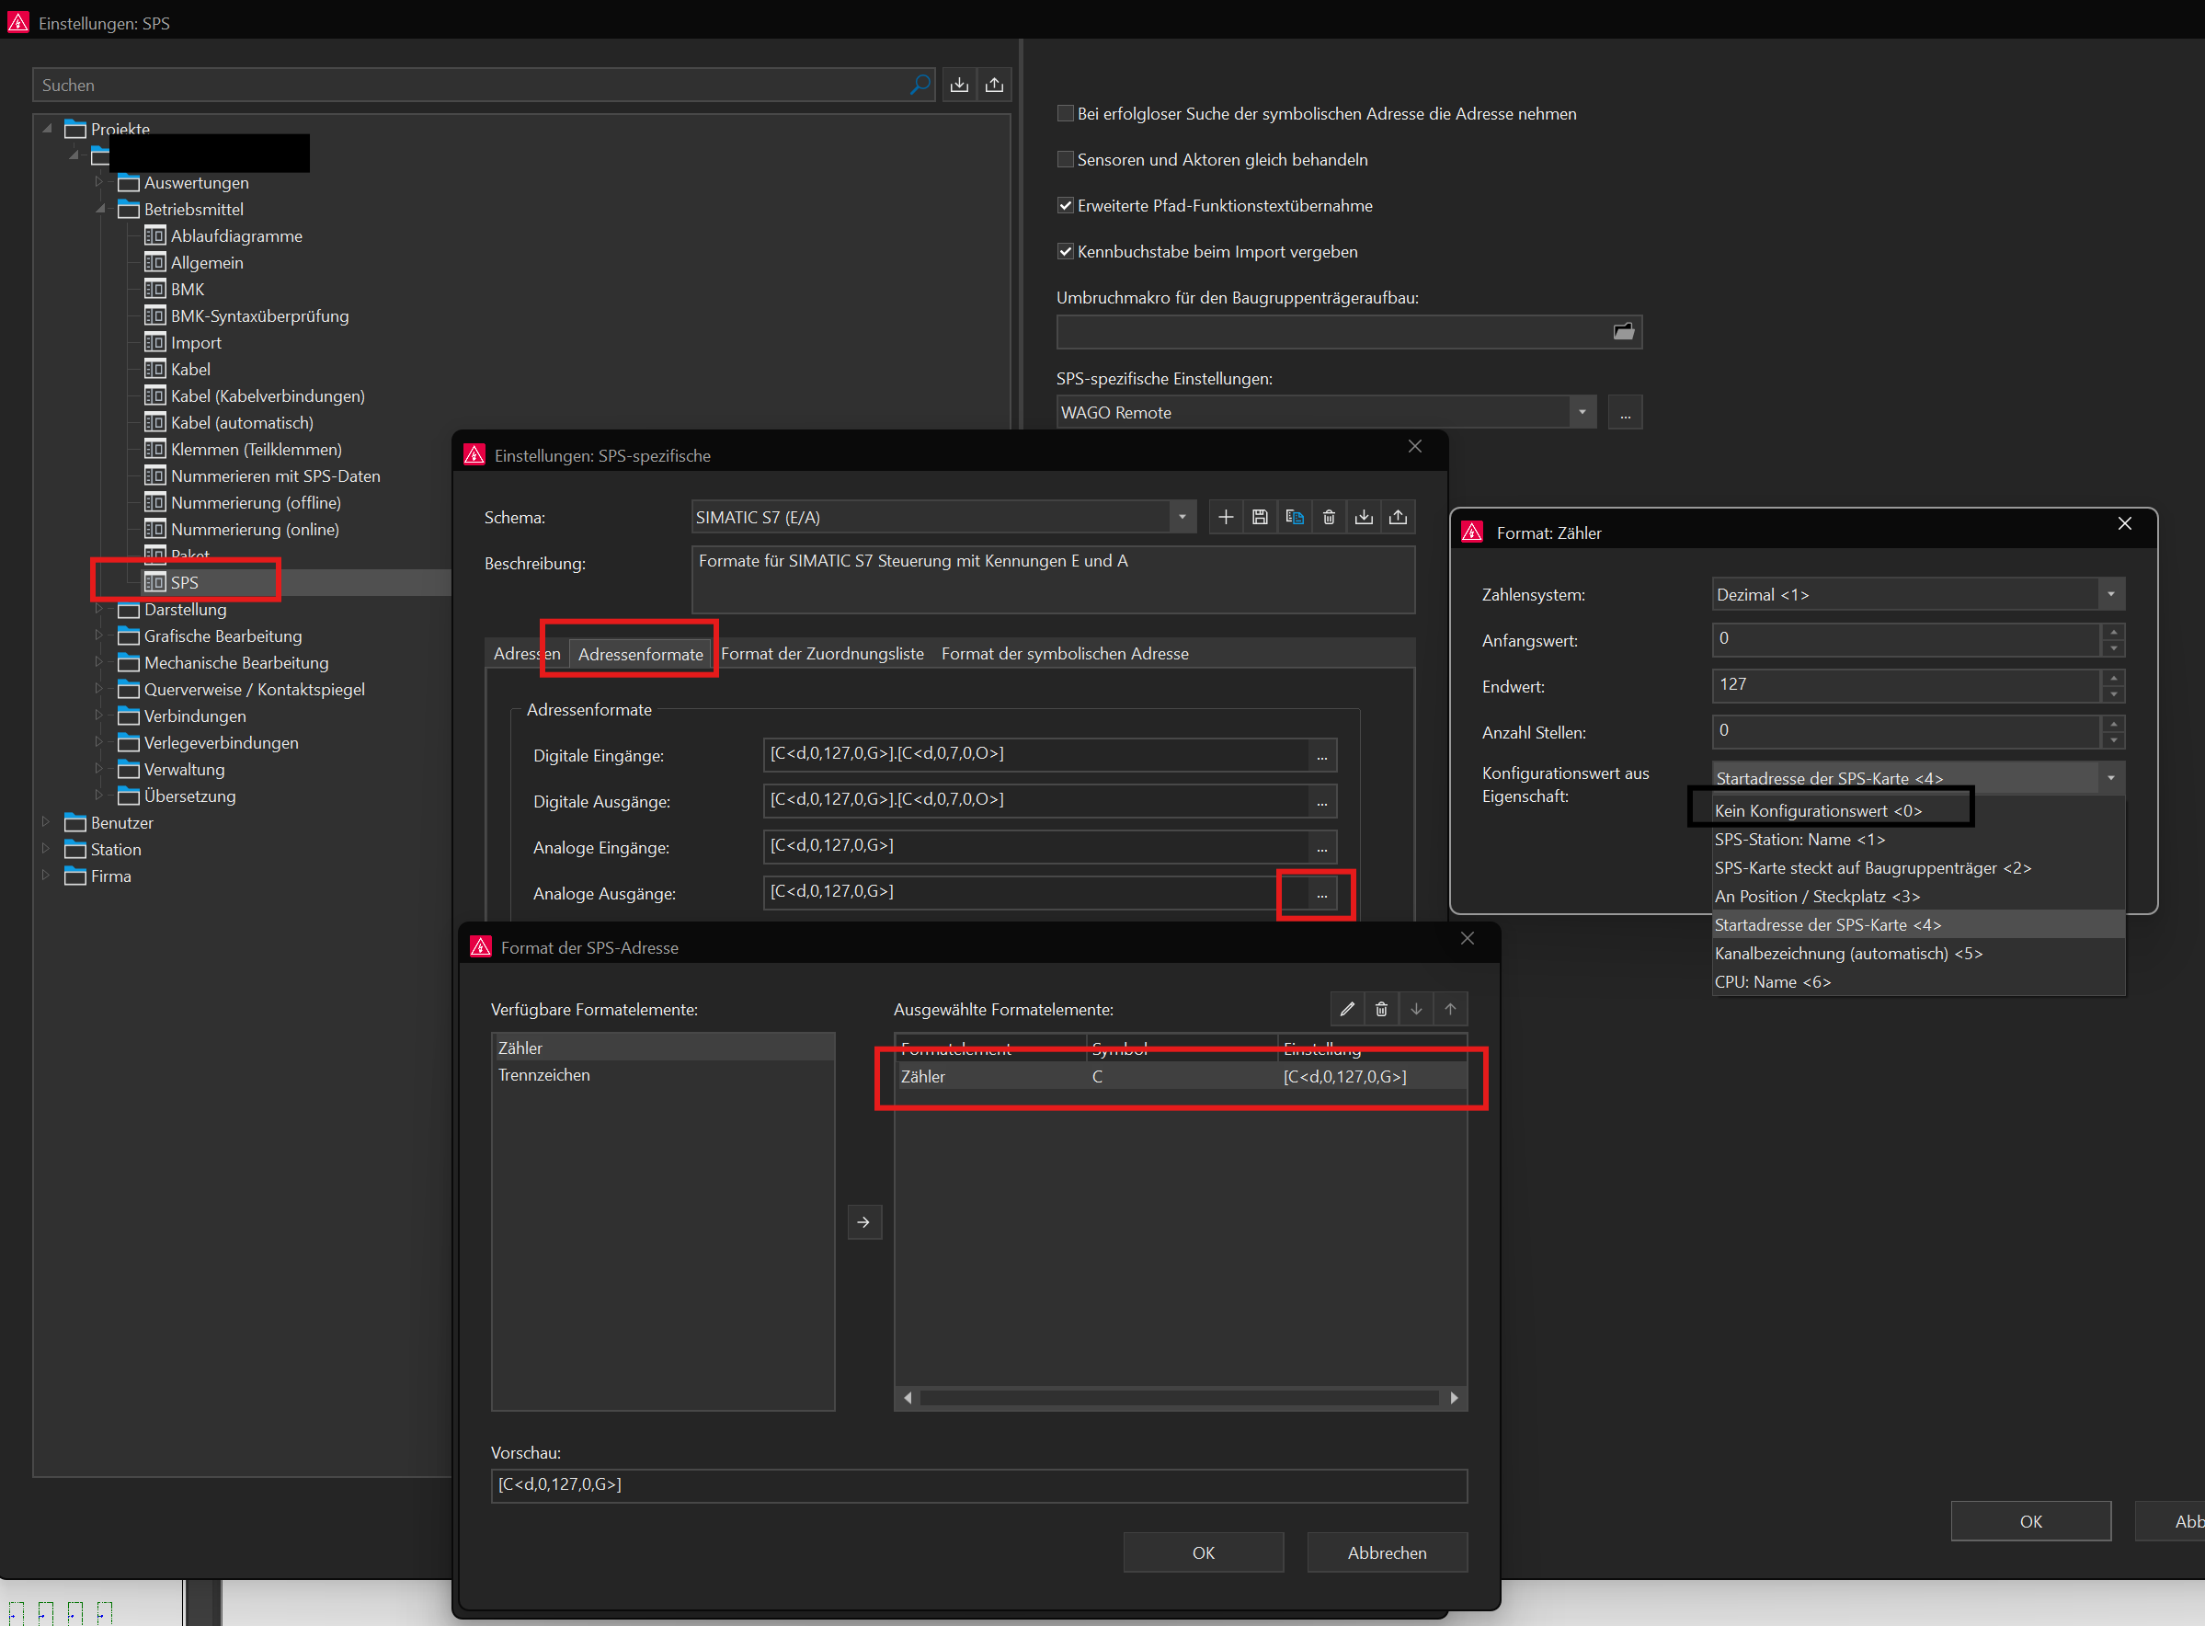2205x1626 pixels.
Task: Click the save schema floppy icon
Action: [1260, 518]
